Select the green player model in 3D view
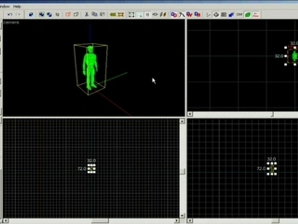This screenshot has height=224, width=298. point(90,68)
